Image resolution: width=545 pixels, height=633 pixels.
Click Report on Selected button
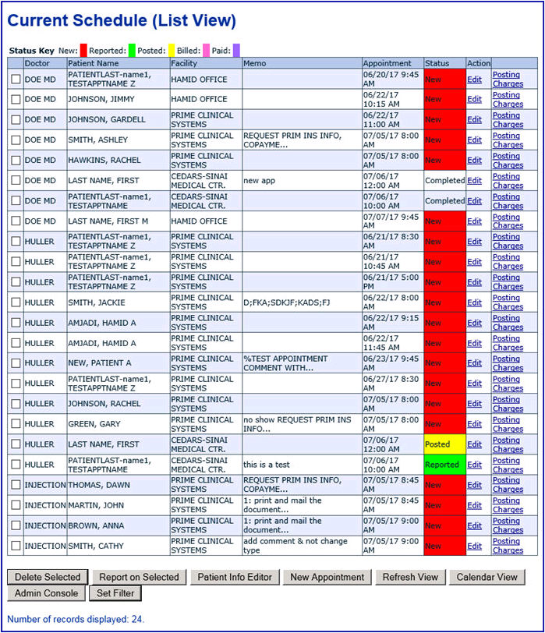[x=140, y=577]
